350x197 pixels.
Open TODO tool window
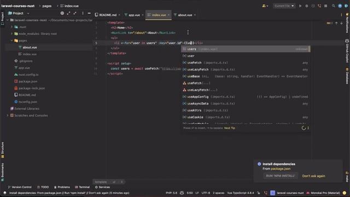tap(43, 187)
